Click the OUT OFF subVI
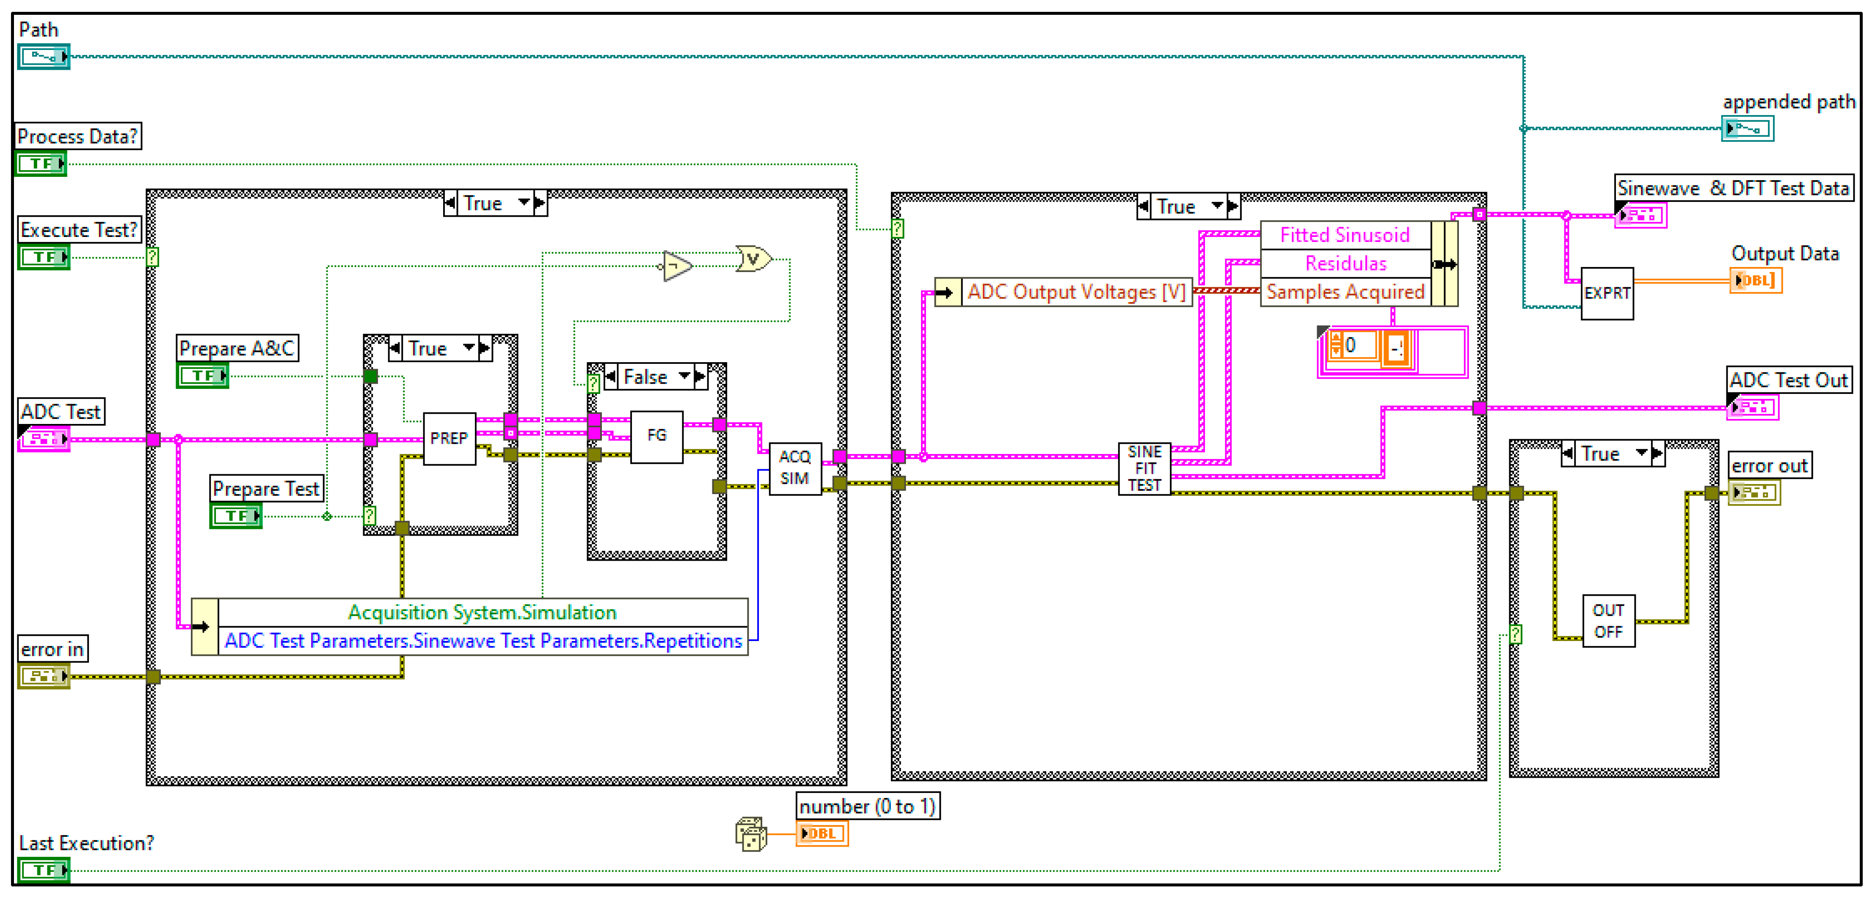 (1608, 621)
